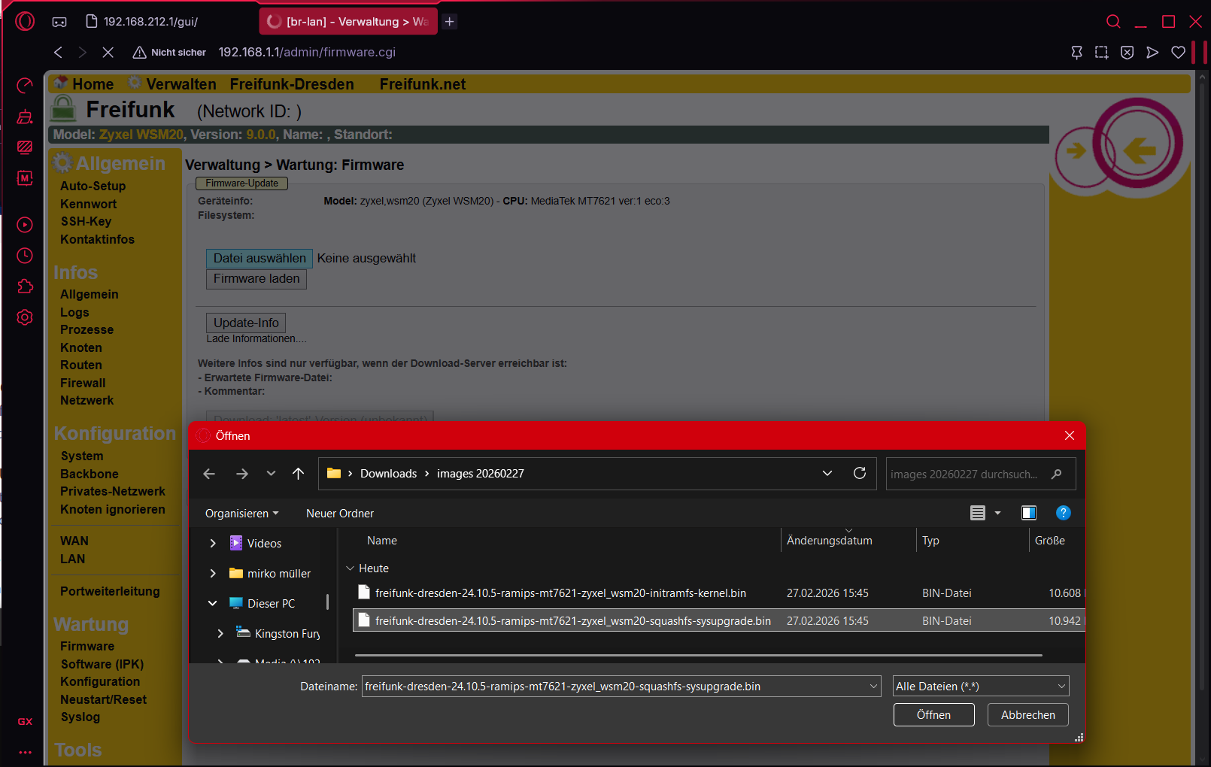Open Opera extensions cube icon
Image resolution: width=1211 pixels, height=767 pixels.
coord(25,286)
